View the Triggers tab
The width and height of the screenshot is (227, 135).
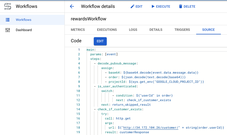coord(182,30)
